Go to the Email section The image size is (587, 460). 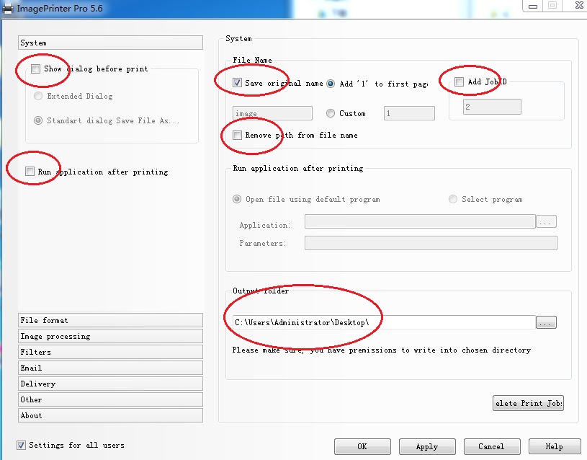click(110, 368)
